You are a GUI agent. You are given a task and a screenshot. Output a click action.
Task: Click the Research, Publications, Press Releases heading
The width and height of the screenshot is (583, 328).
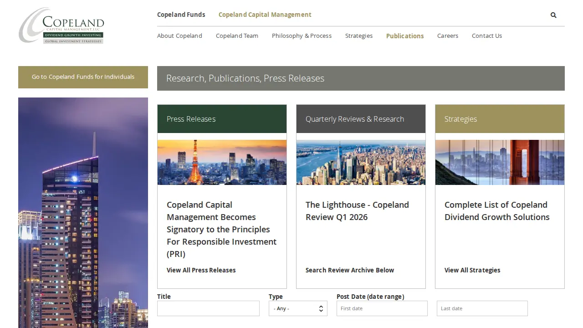click(x=245, y=78)
